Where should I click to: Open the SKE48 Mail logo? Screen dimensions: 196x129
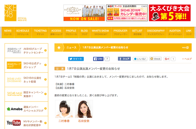[14, 94]
